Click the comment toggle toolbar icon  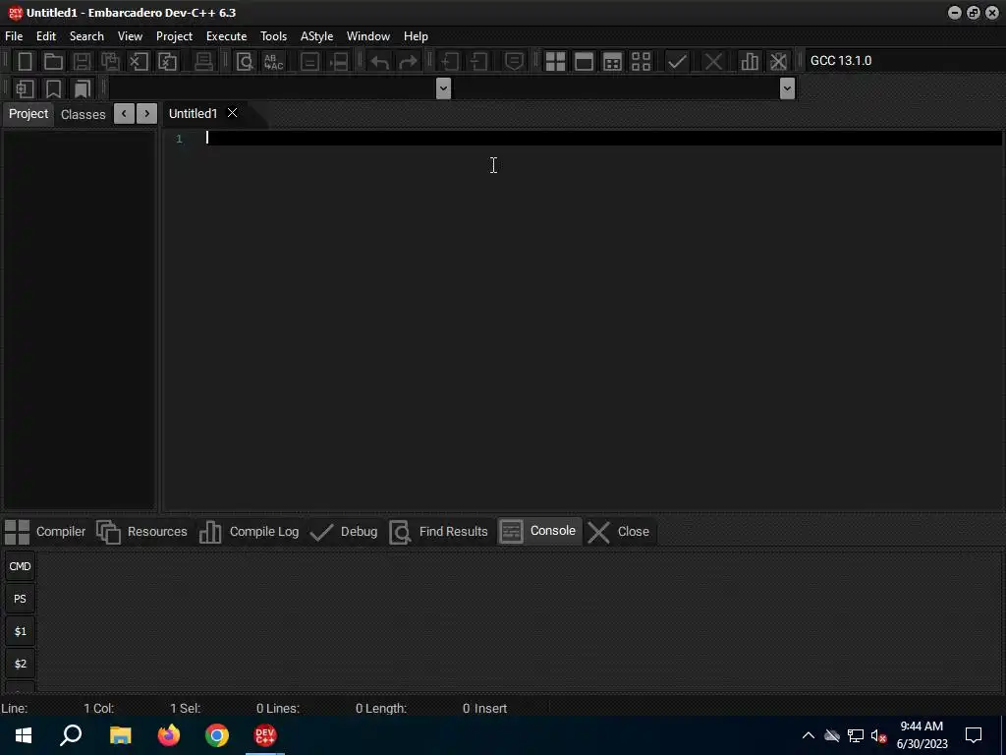click(x=514, y=62)
